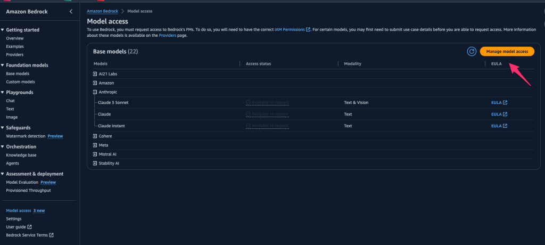This screenshot has width=545, height=245.
Task: Expand the Mistral AI provider row
Action: pos(95,154)
